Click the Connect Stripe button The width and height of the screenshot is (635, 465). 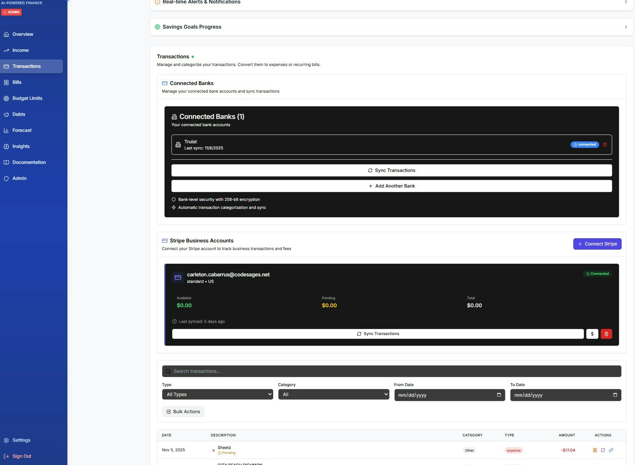(x=597, y=244)
